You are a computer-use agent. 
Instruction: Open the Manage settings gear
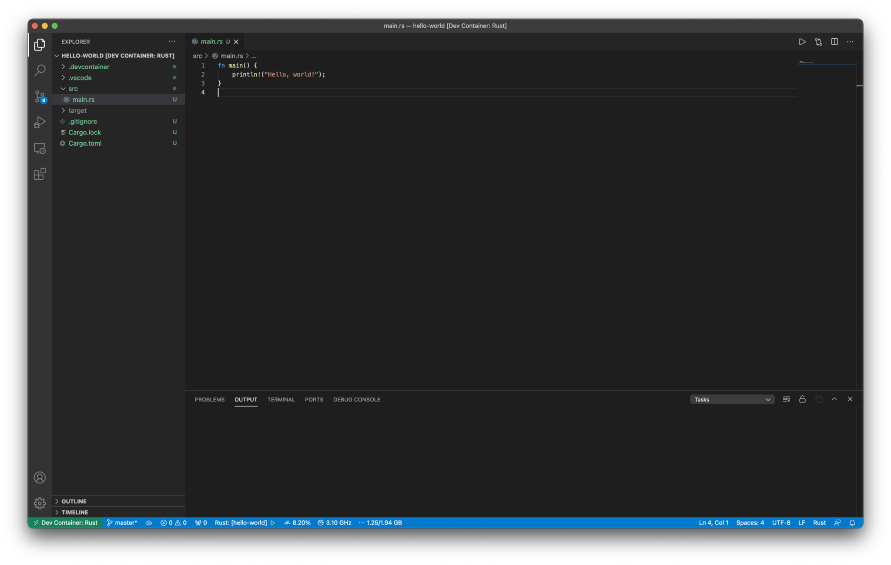40,503
